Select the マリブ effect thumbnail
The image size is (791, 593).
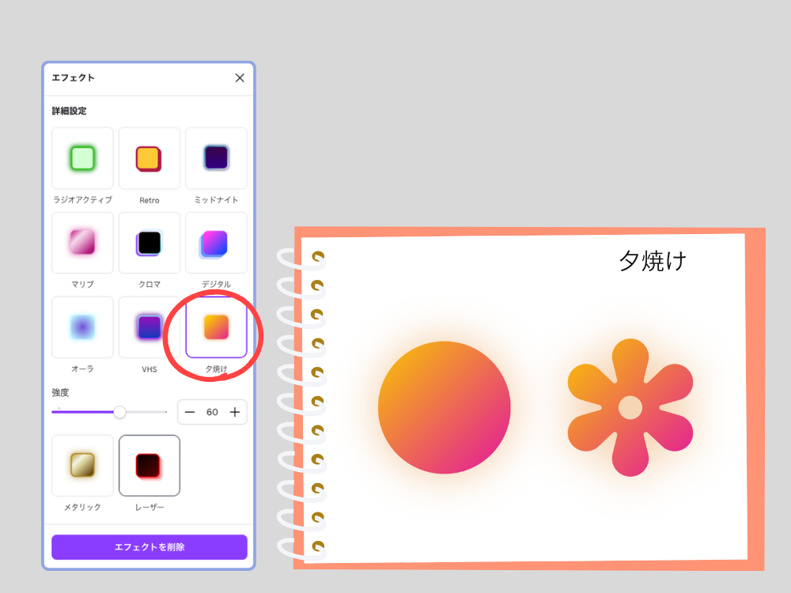point(82,243)
